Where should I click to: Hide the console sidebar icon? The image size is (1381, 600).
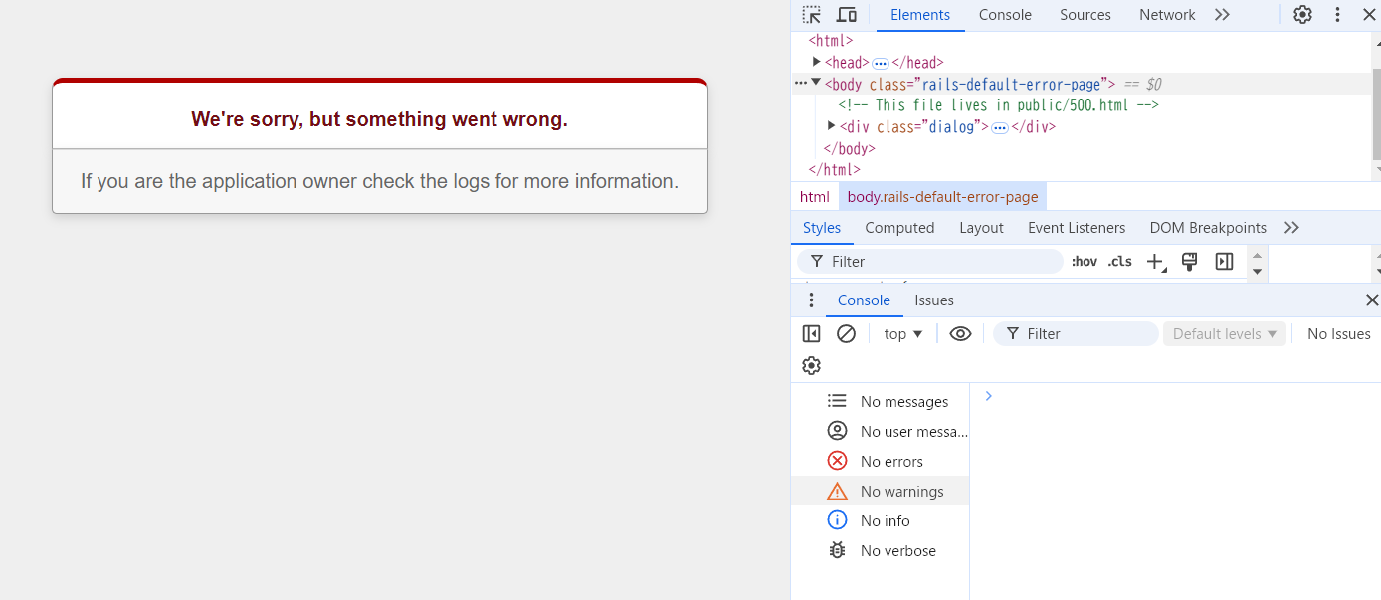812,334
